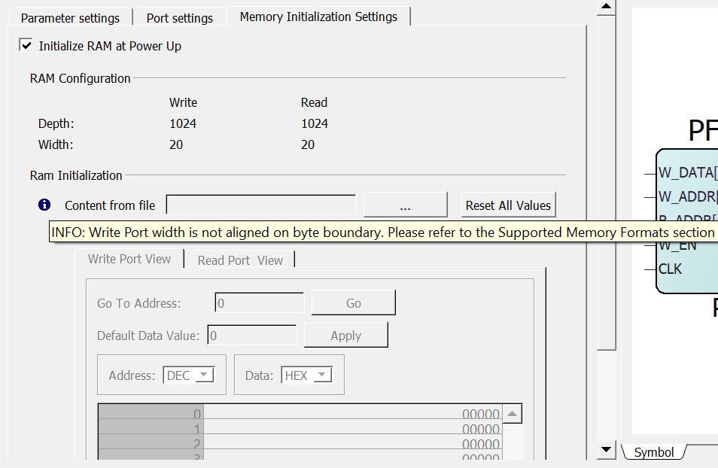Switch to the Read Port View tab

(x=240, y=260)
